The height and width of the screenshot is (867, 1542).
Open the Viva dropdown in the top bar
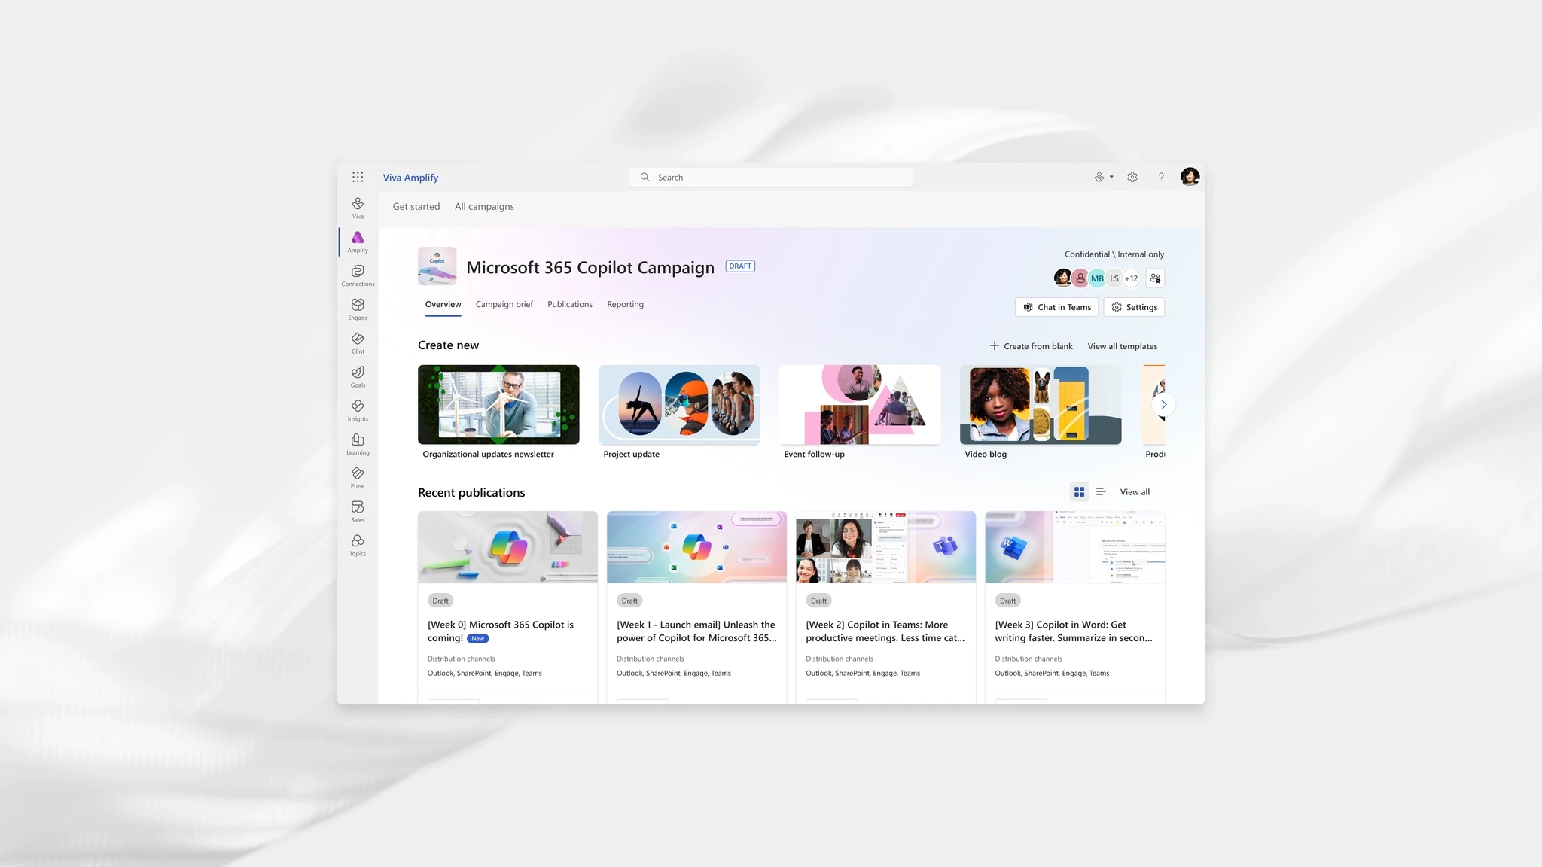coord(1104,177)
